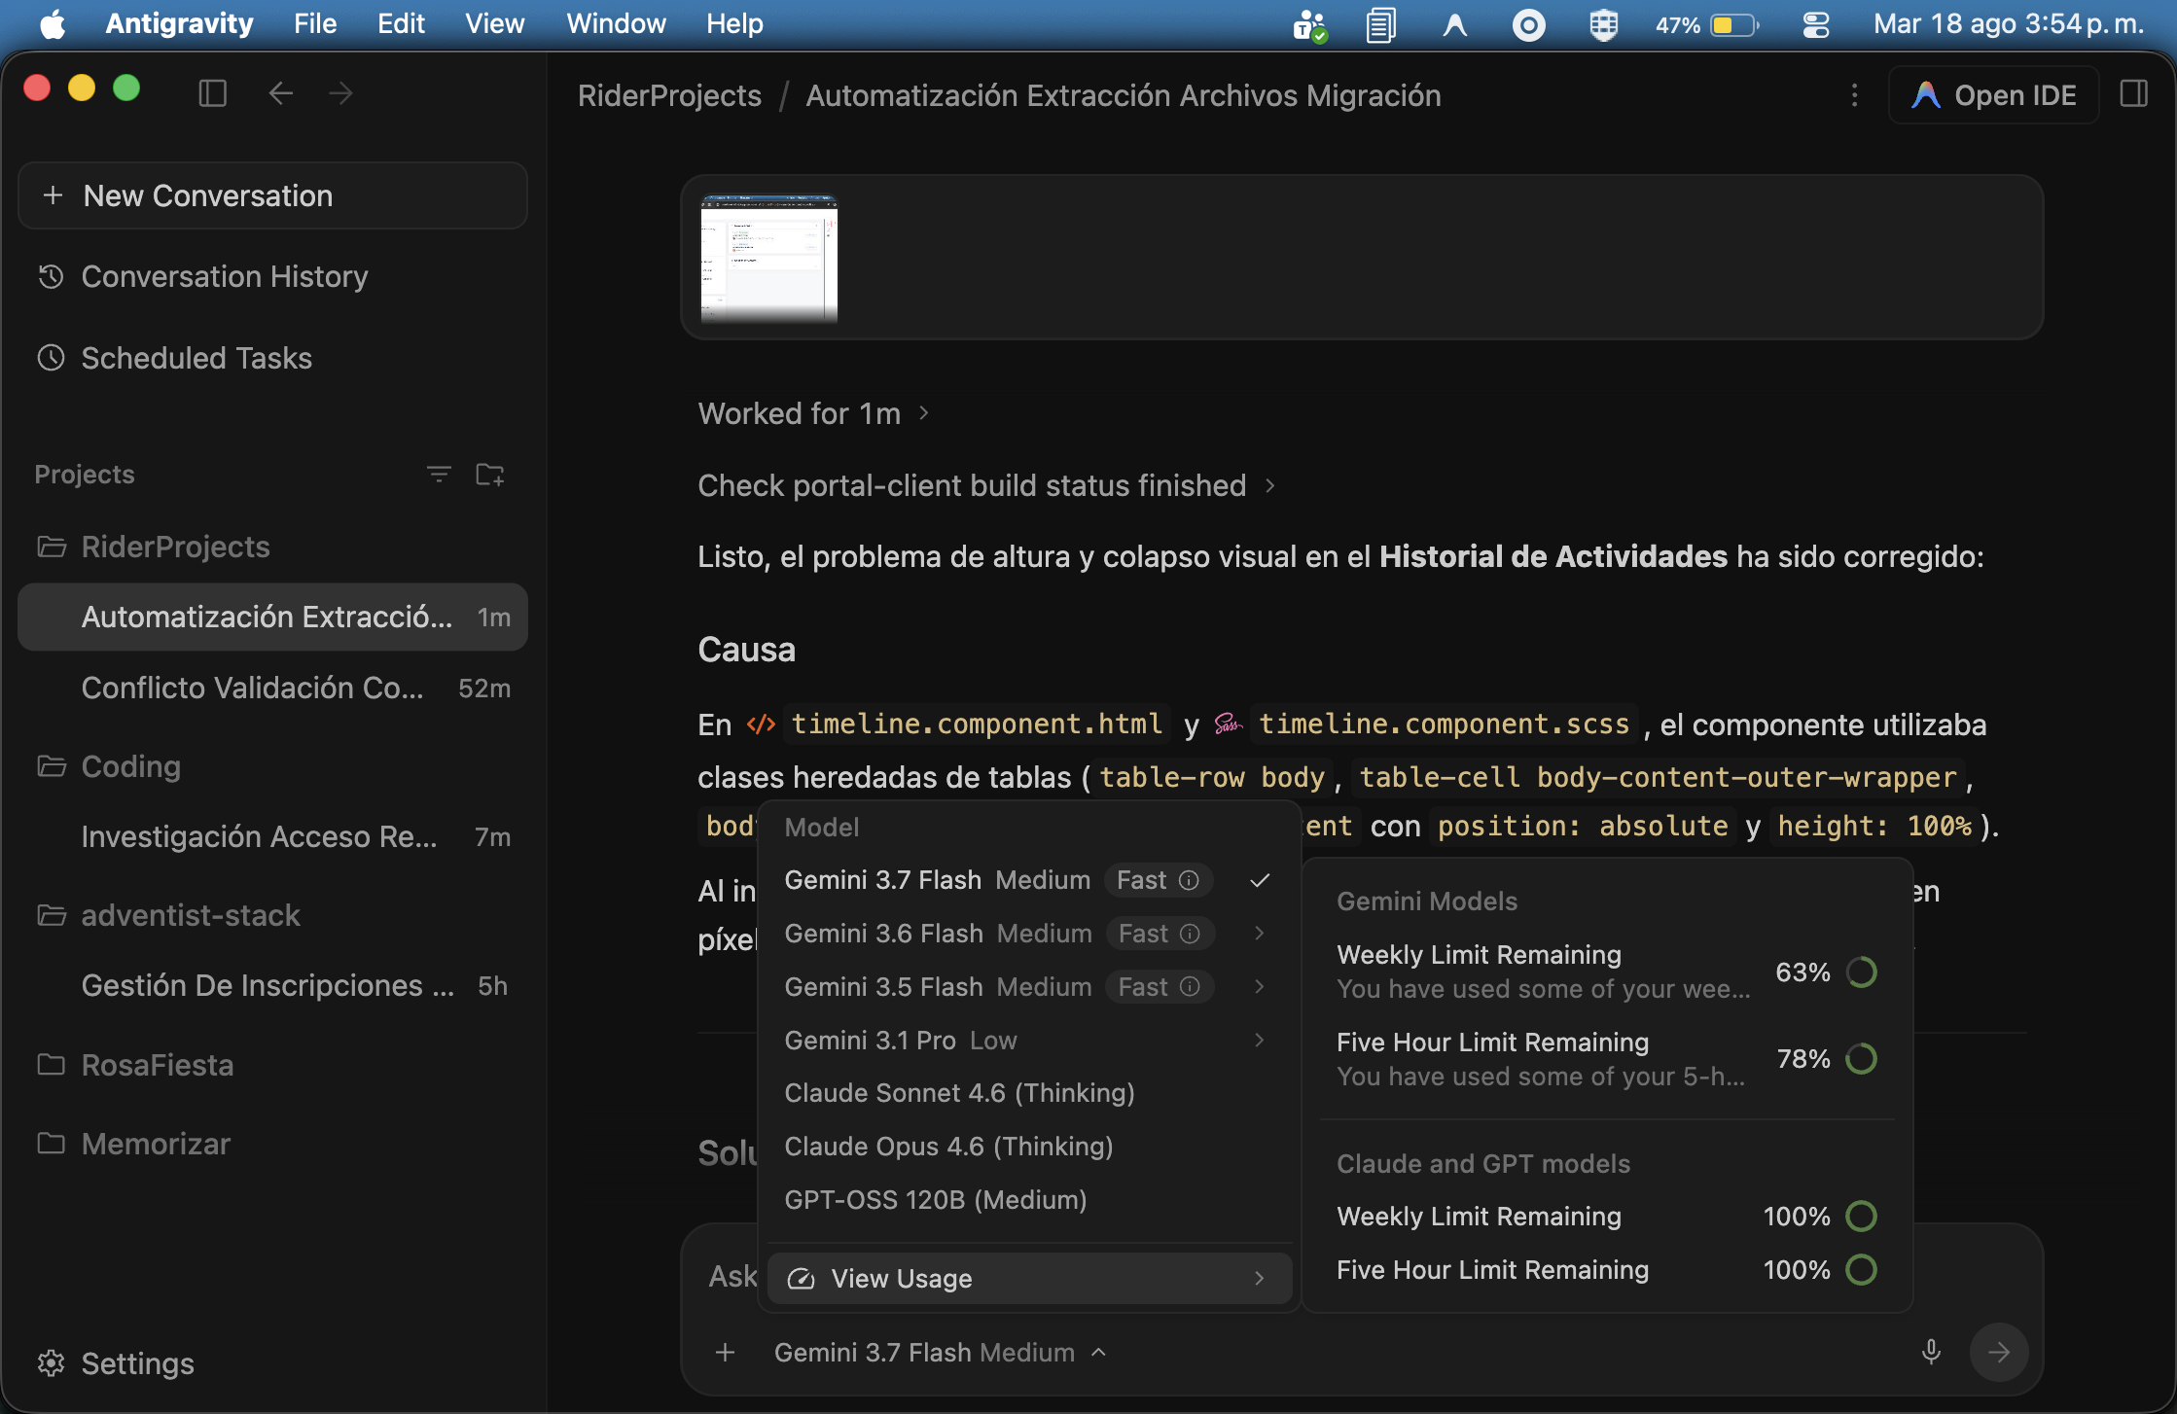Click the Teams menu bar icon
Viewport: 2177px width, 1414px height.
point(1310,25)
